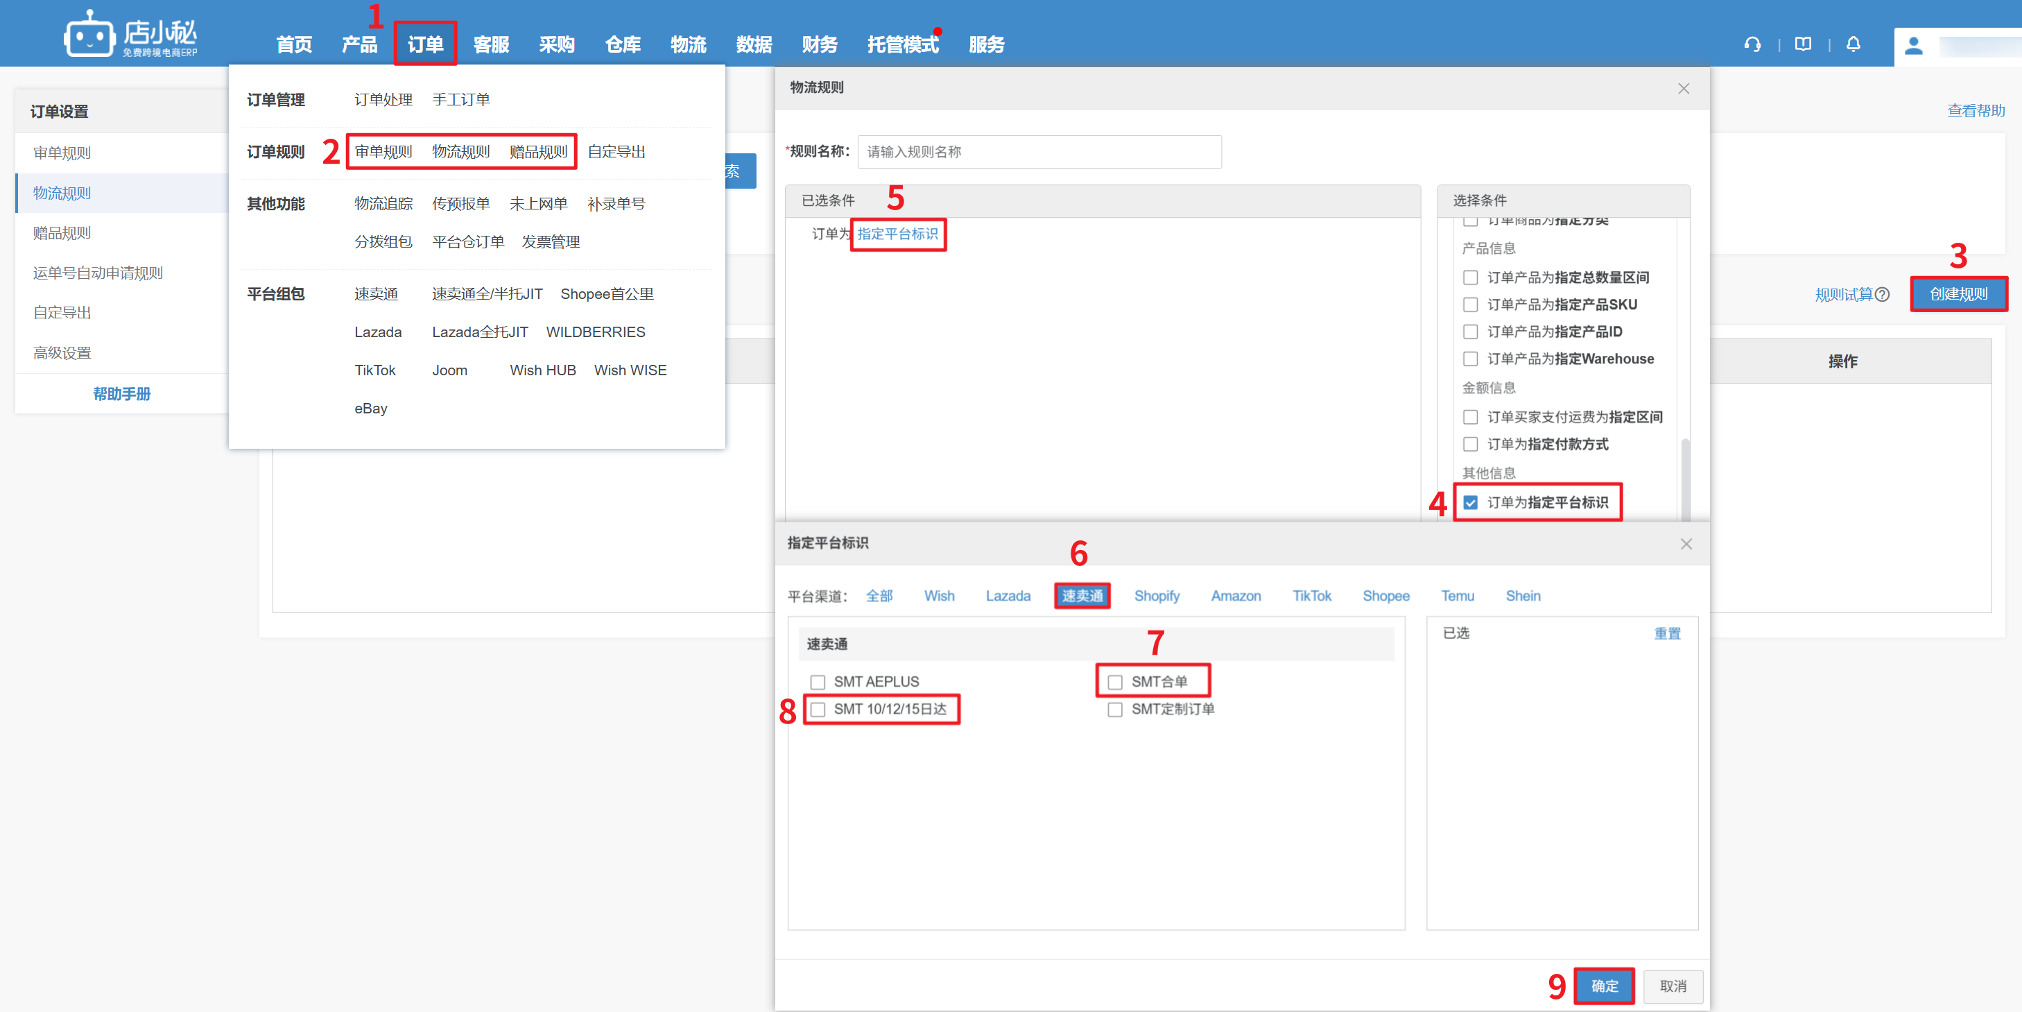Open the help book icon
Viewport: 2022px width, 1012px height.
(1803, 45)
